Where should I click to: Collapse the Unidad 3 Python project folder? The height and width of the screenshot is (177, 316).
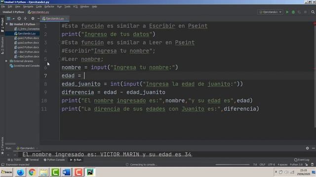coord(6,24)
